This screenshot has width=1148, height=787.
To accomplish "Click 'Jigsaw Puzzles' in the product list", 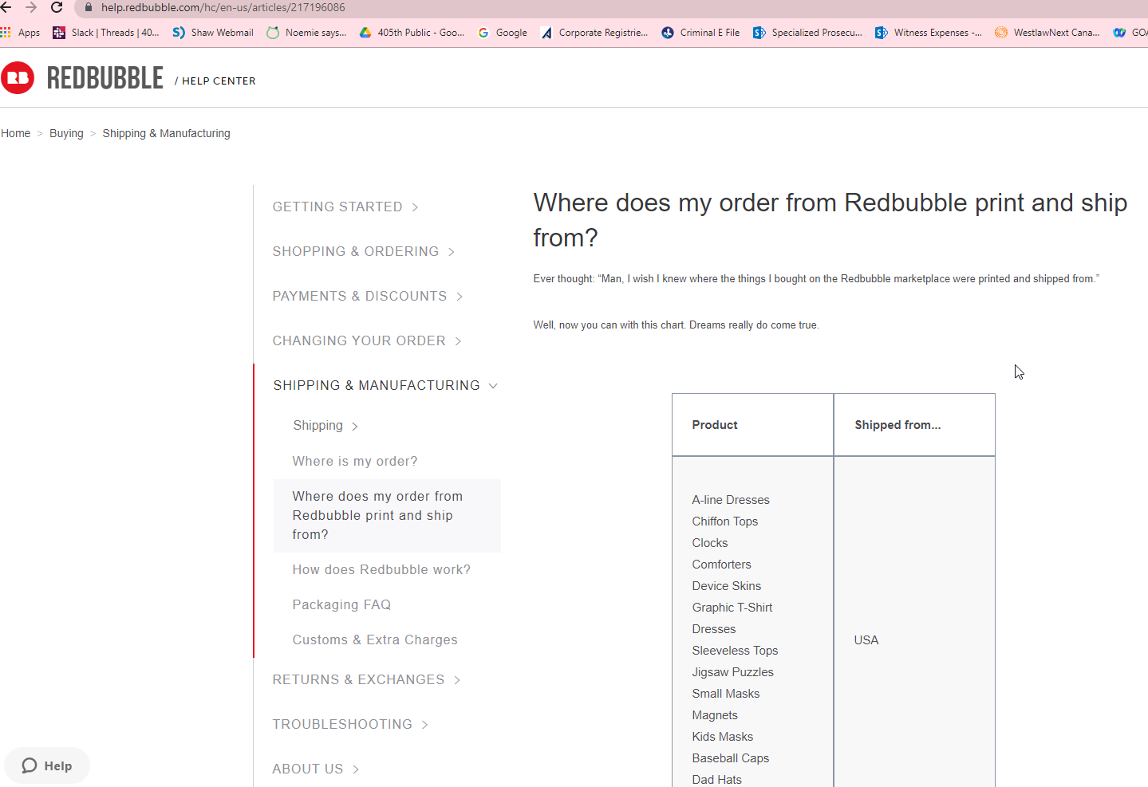I will point(733,672).
